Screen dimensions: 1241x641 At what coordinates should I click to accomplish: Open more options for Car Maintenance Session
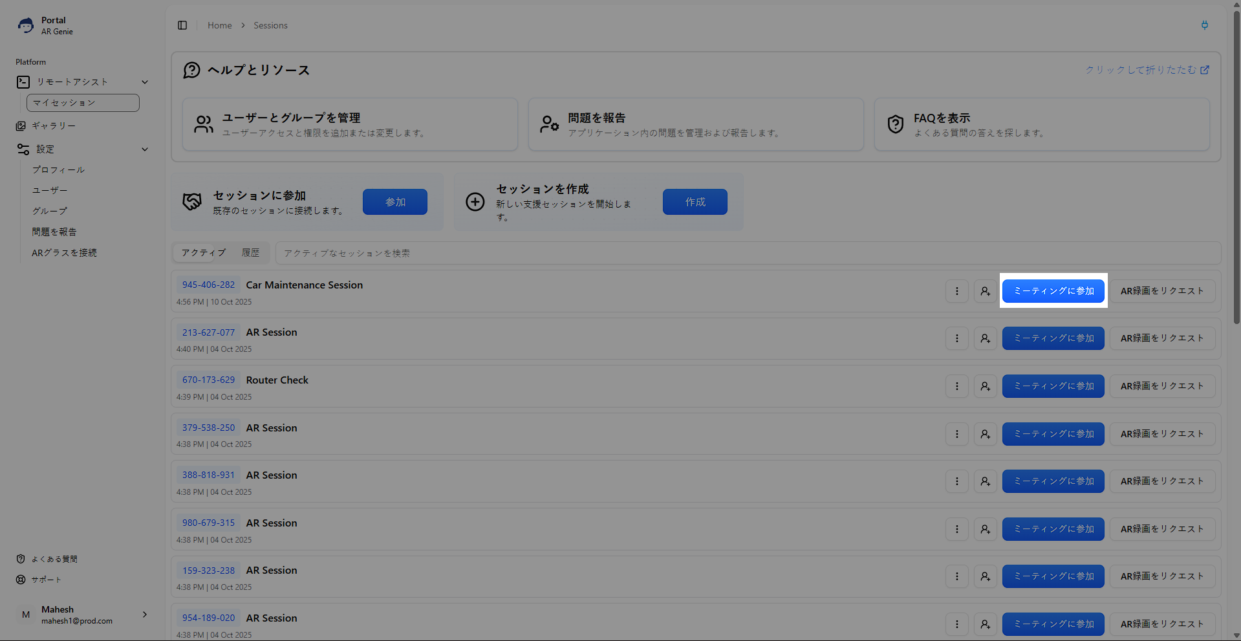pyautogui.click(x=956, y=291)
